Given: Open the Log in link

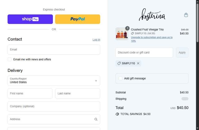Looking at the screenshot, I should click(96, 40).
